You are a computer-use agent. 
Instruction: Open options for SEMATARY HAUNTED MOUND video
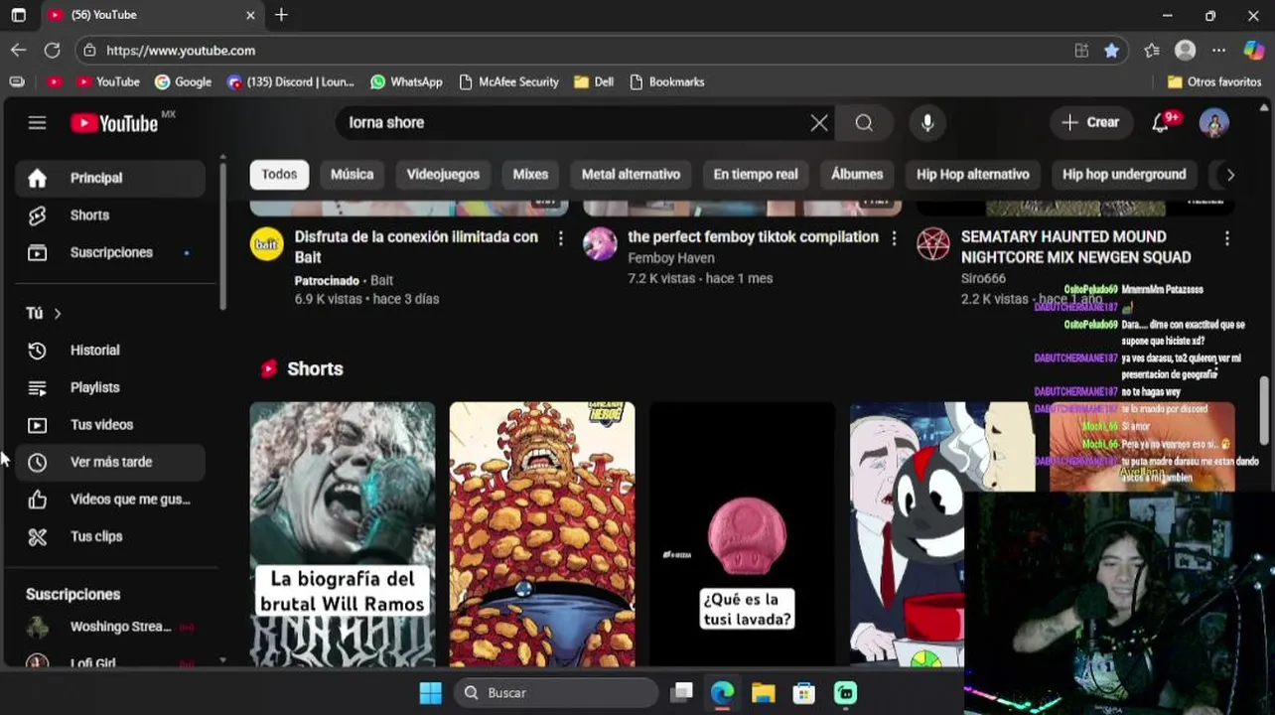click(1227, 238)
